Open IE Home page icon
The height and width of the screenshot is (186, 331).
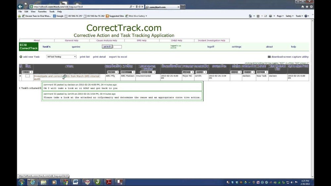click(303, 7)
